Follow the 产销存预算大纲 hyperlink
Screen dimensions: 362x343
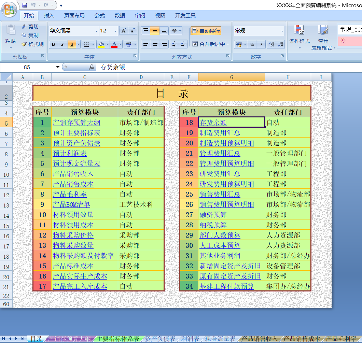[x=76, y=123]
